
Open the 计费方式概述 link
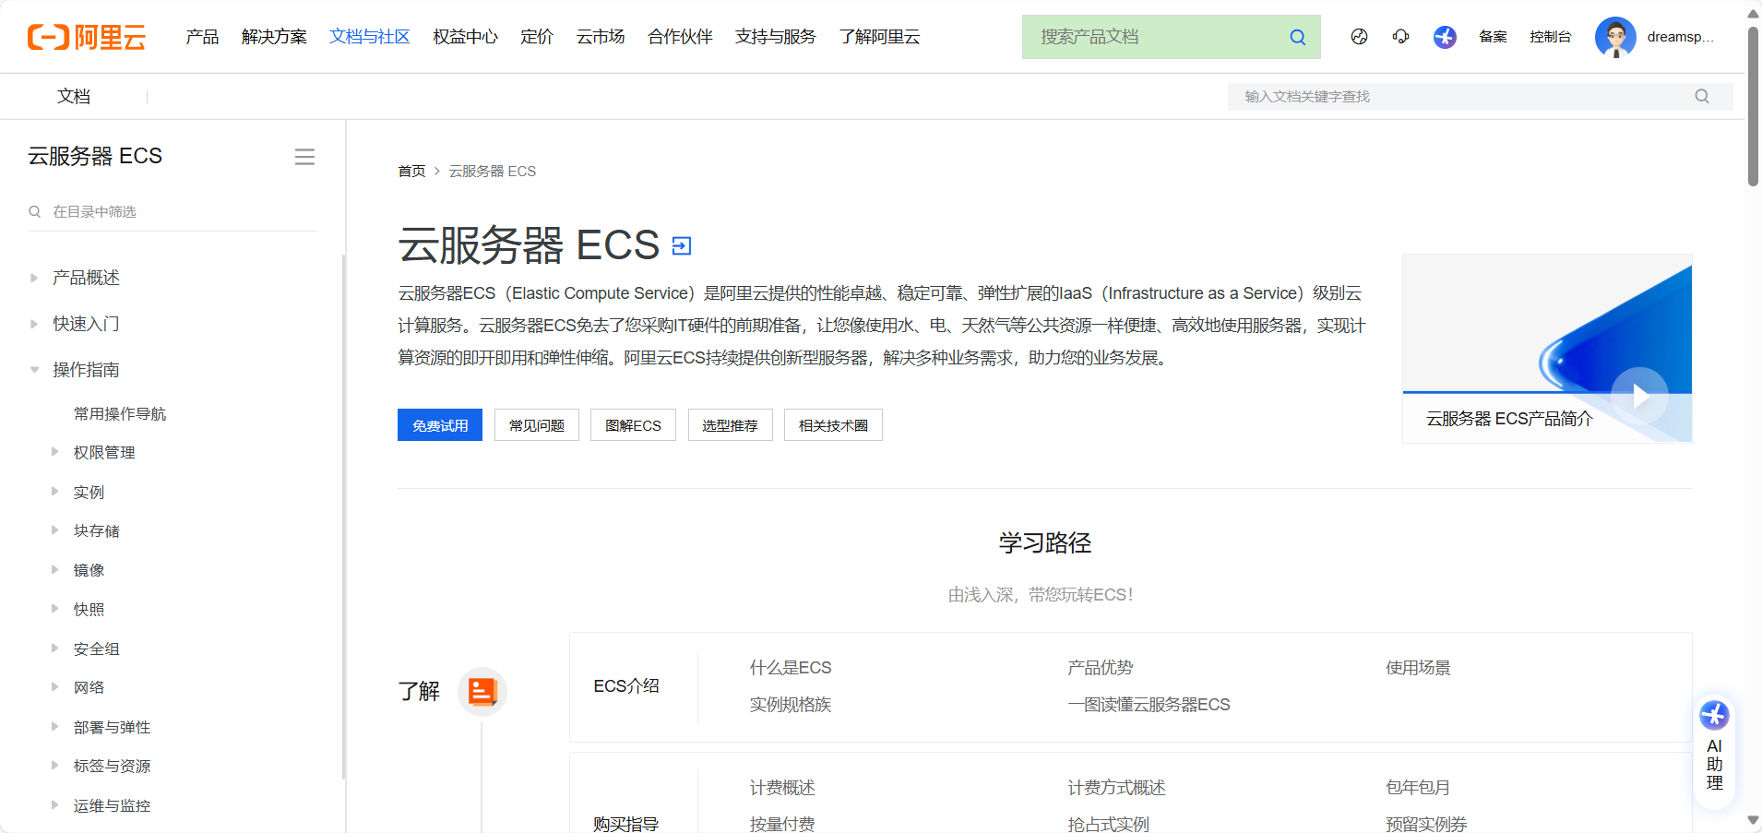pos(1116,788)
